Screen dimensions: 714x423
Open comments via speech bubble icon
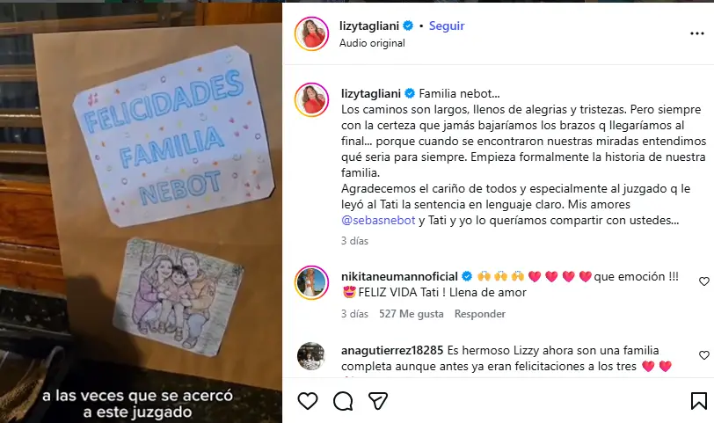click(x=343, y=401)
